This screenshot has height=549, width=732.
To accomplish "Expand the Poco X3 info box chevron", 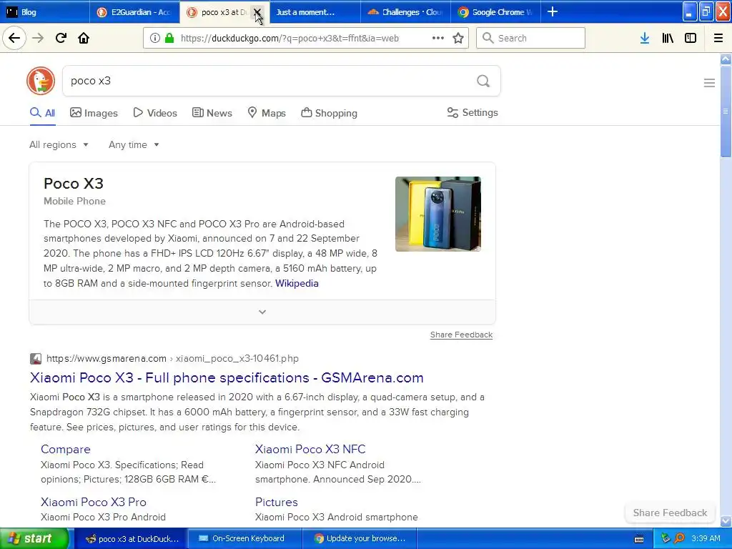I will pos(262,312).
